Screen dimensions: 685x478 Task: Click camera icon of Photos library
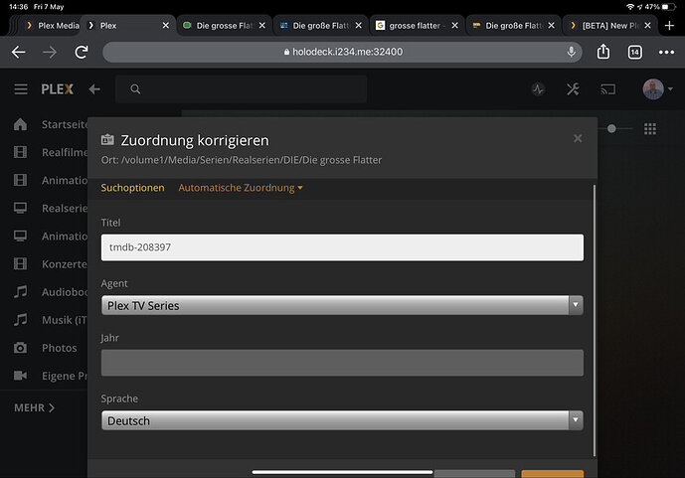pos(20,348)
